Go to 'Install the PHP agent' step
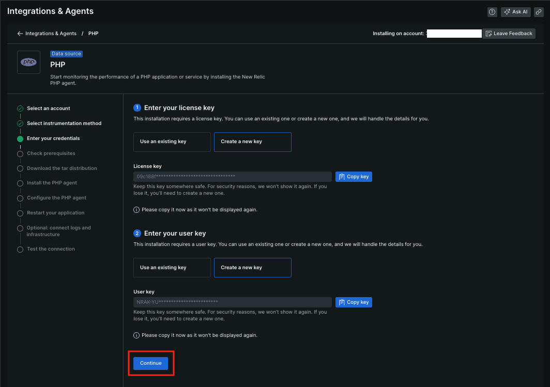This screenshot has height=387, width=550. coord(52,183)
